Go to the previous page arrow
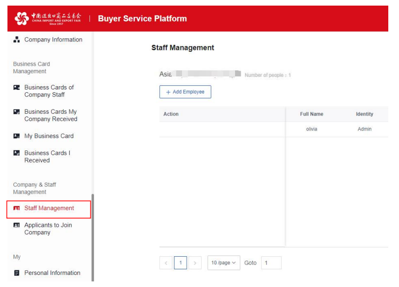The width and height of the screenshot is (399, 287). [x=166, y=263]
